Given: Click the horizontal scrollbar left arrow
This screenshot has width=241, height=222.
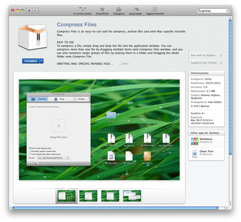Looking at the screenshot, I should [x=11, y=208].
